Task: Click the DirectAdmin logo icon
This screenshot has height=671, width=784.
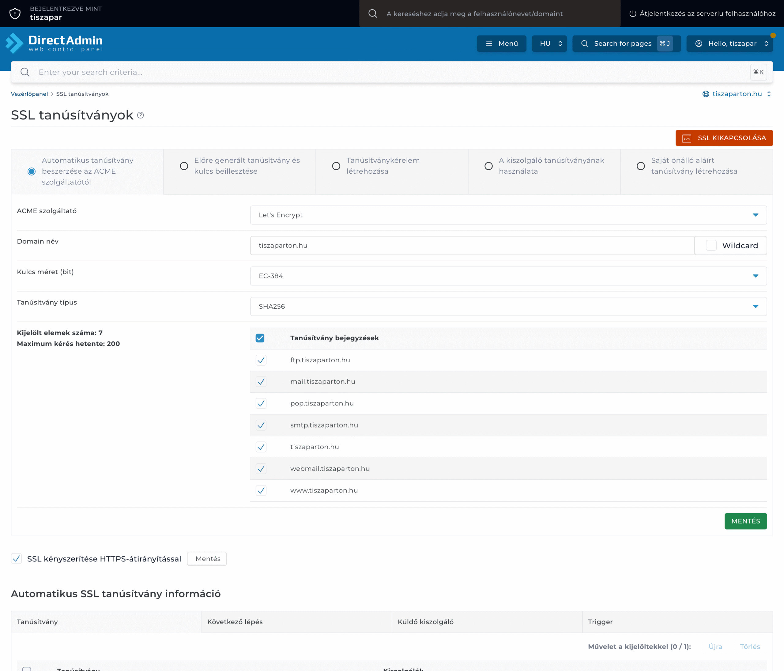Action: (x=15, y=43)
